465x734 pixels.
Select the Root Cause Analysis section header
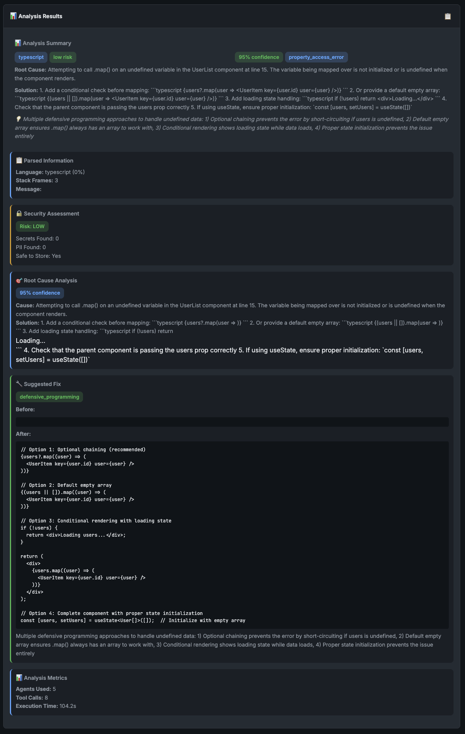pyautogui.click(x=50, y=280)
